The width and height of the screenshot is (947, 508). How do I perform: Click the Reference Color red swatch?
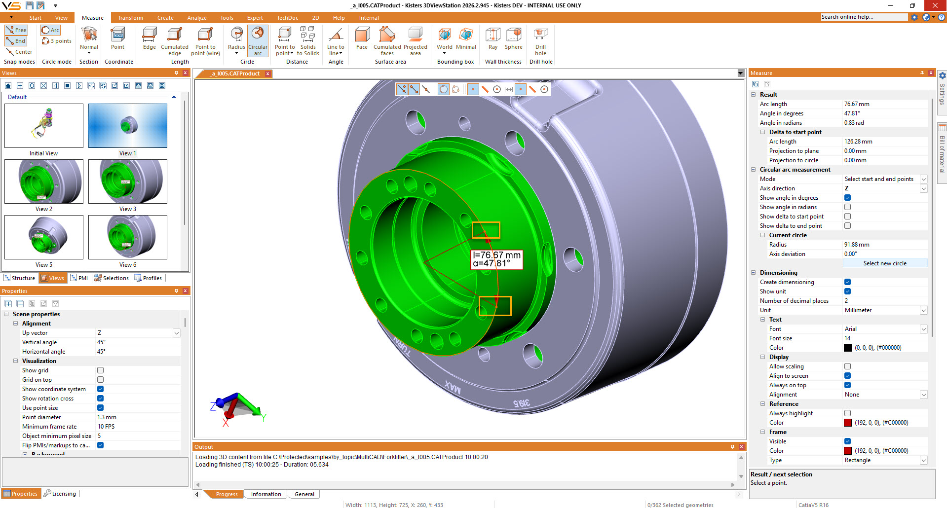click(x=848, y=423)
